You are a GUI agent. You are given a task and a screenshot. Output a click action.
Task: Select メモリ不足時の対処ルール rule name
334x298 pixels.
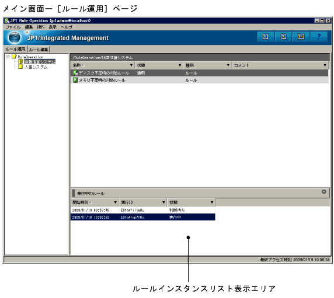102,80
